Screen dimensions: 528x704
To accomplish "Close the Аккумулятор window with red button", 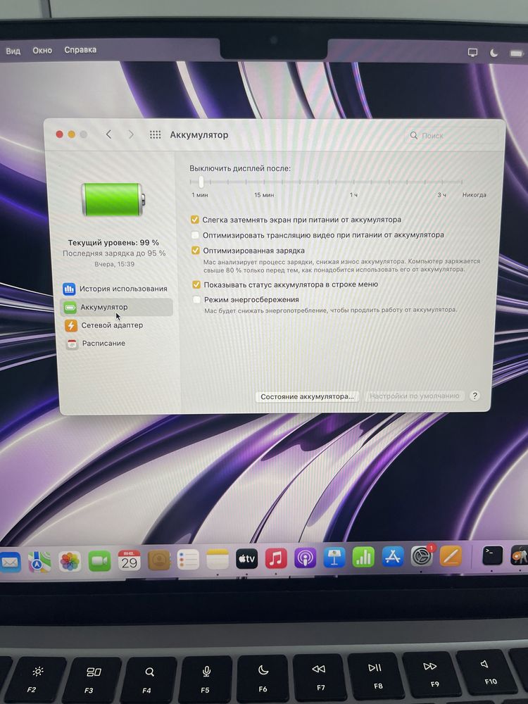I will click(x=59, y=134).
